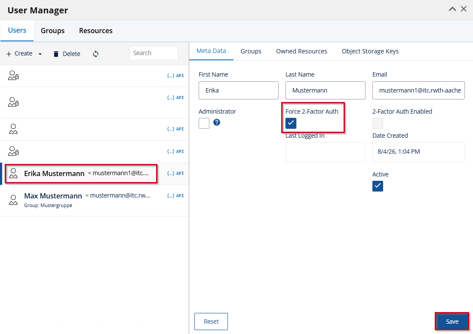
Task: Uncheck the Active checkbox
Action: (x=378, y=186)
